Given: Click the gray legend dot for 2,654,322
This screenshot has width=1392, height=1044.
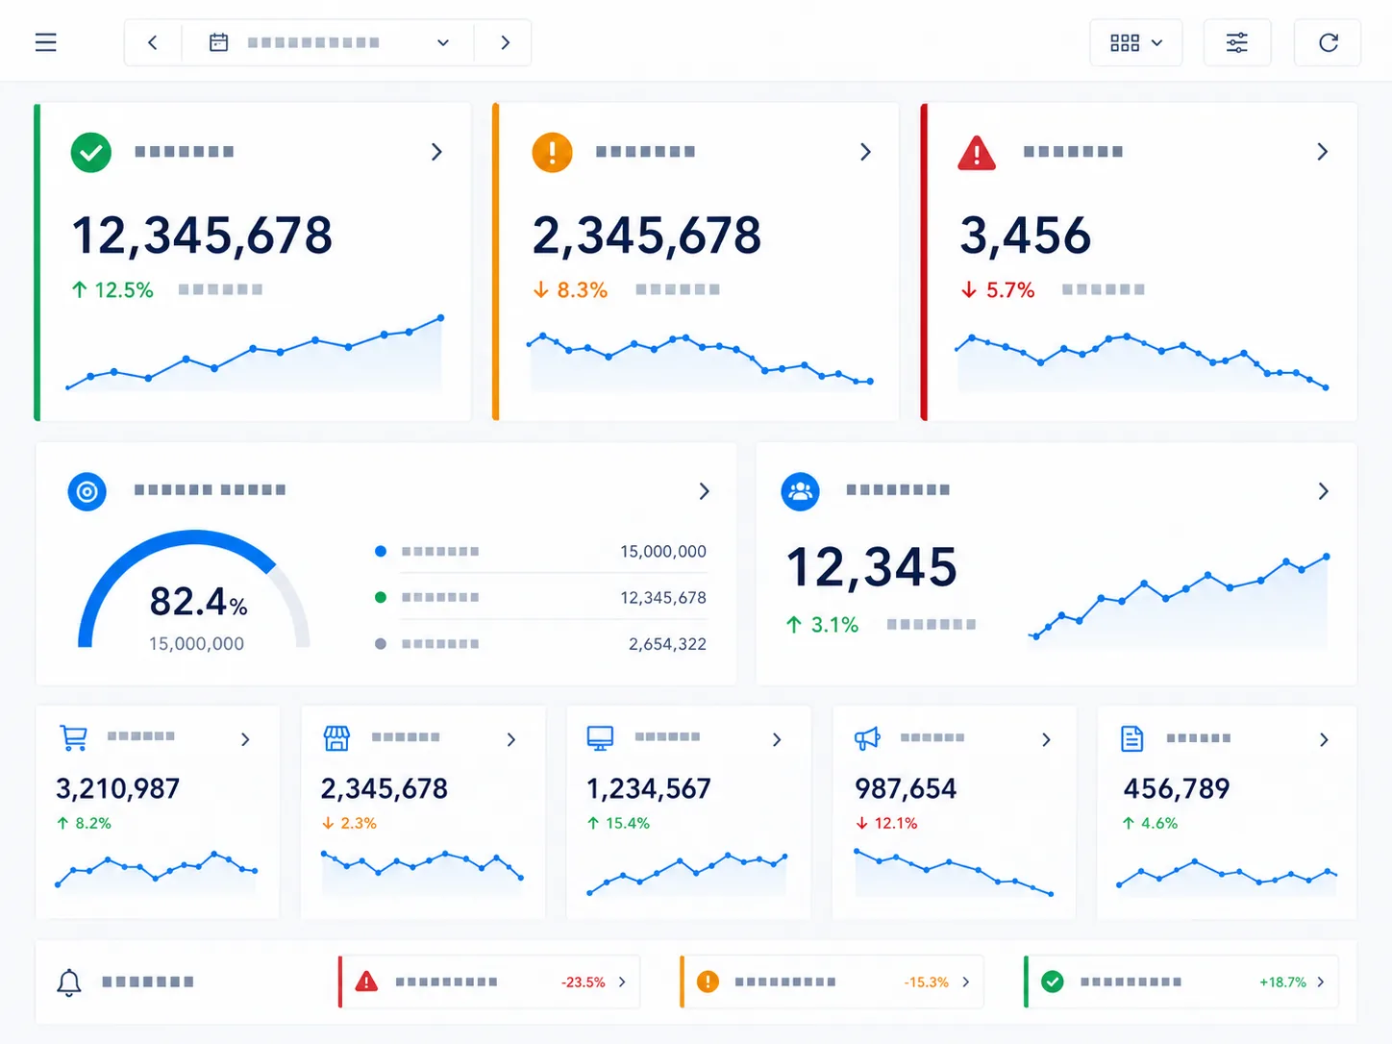Looking at the screenshot, I should click(381, 643).
